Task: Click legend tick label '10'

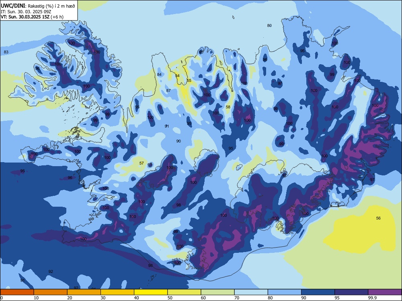Action: tap(36, 298)
